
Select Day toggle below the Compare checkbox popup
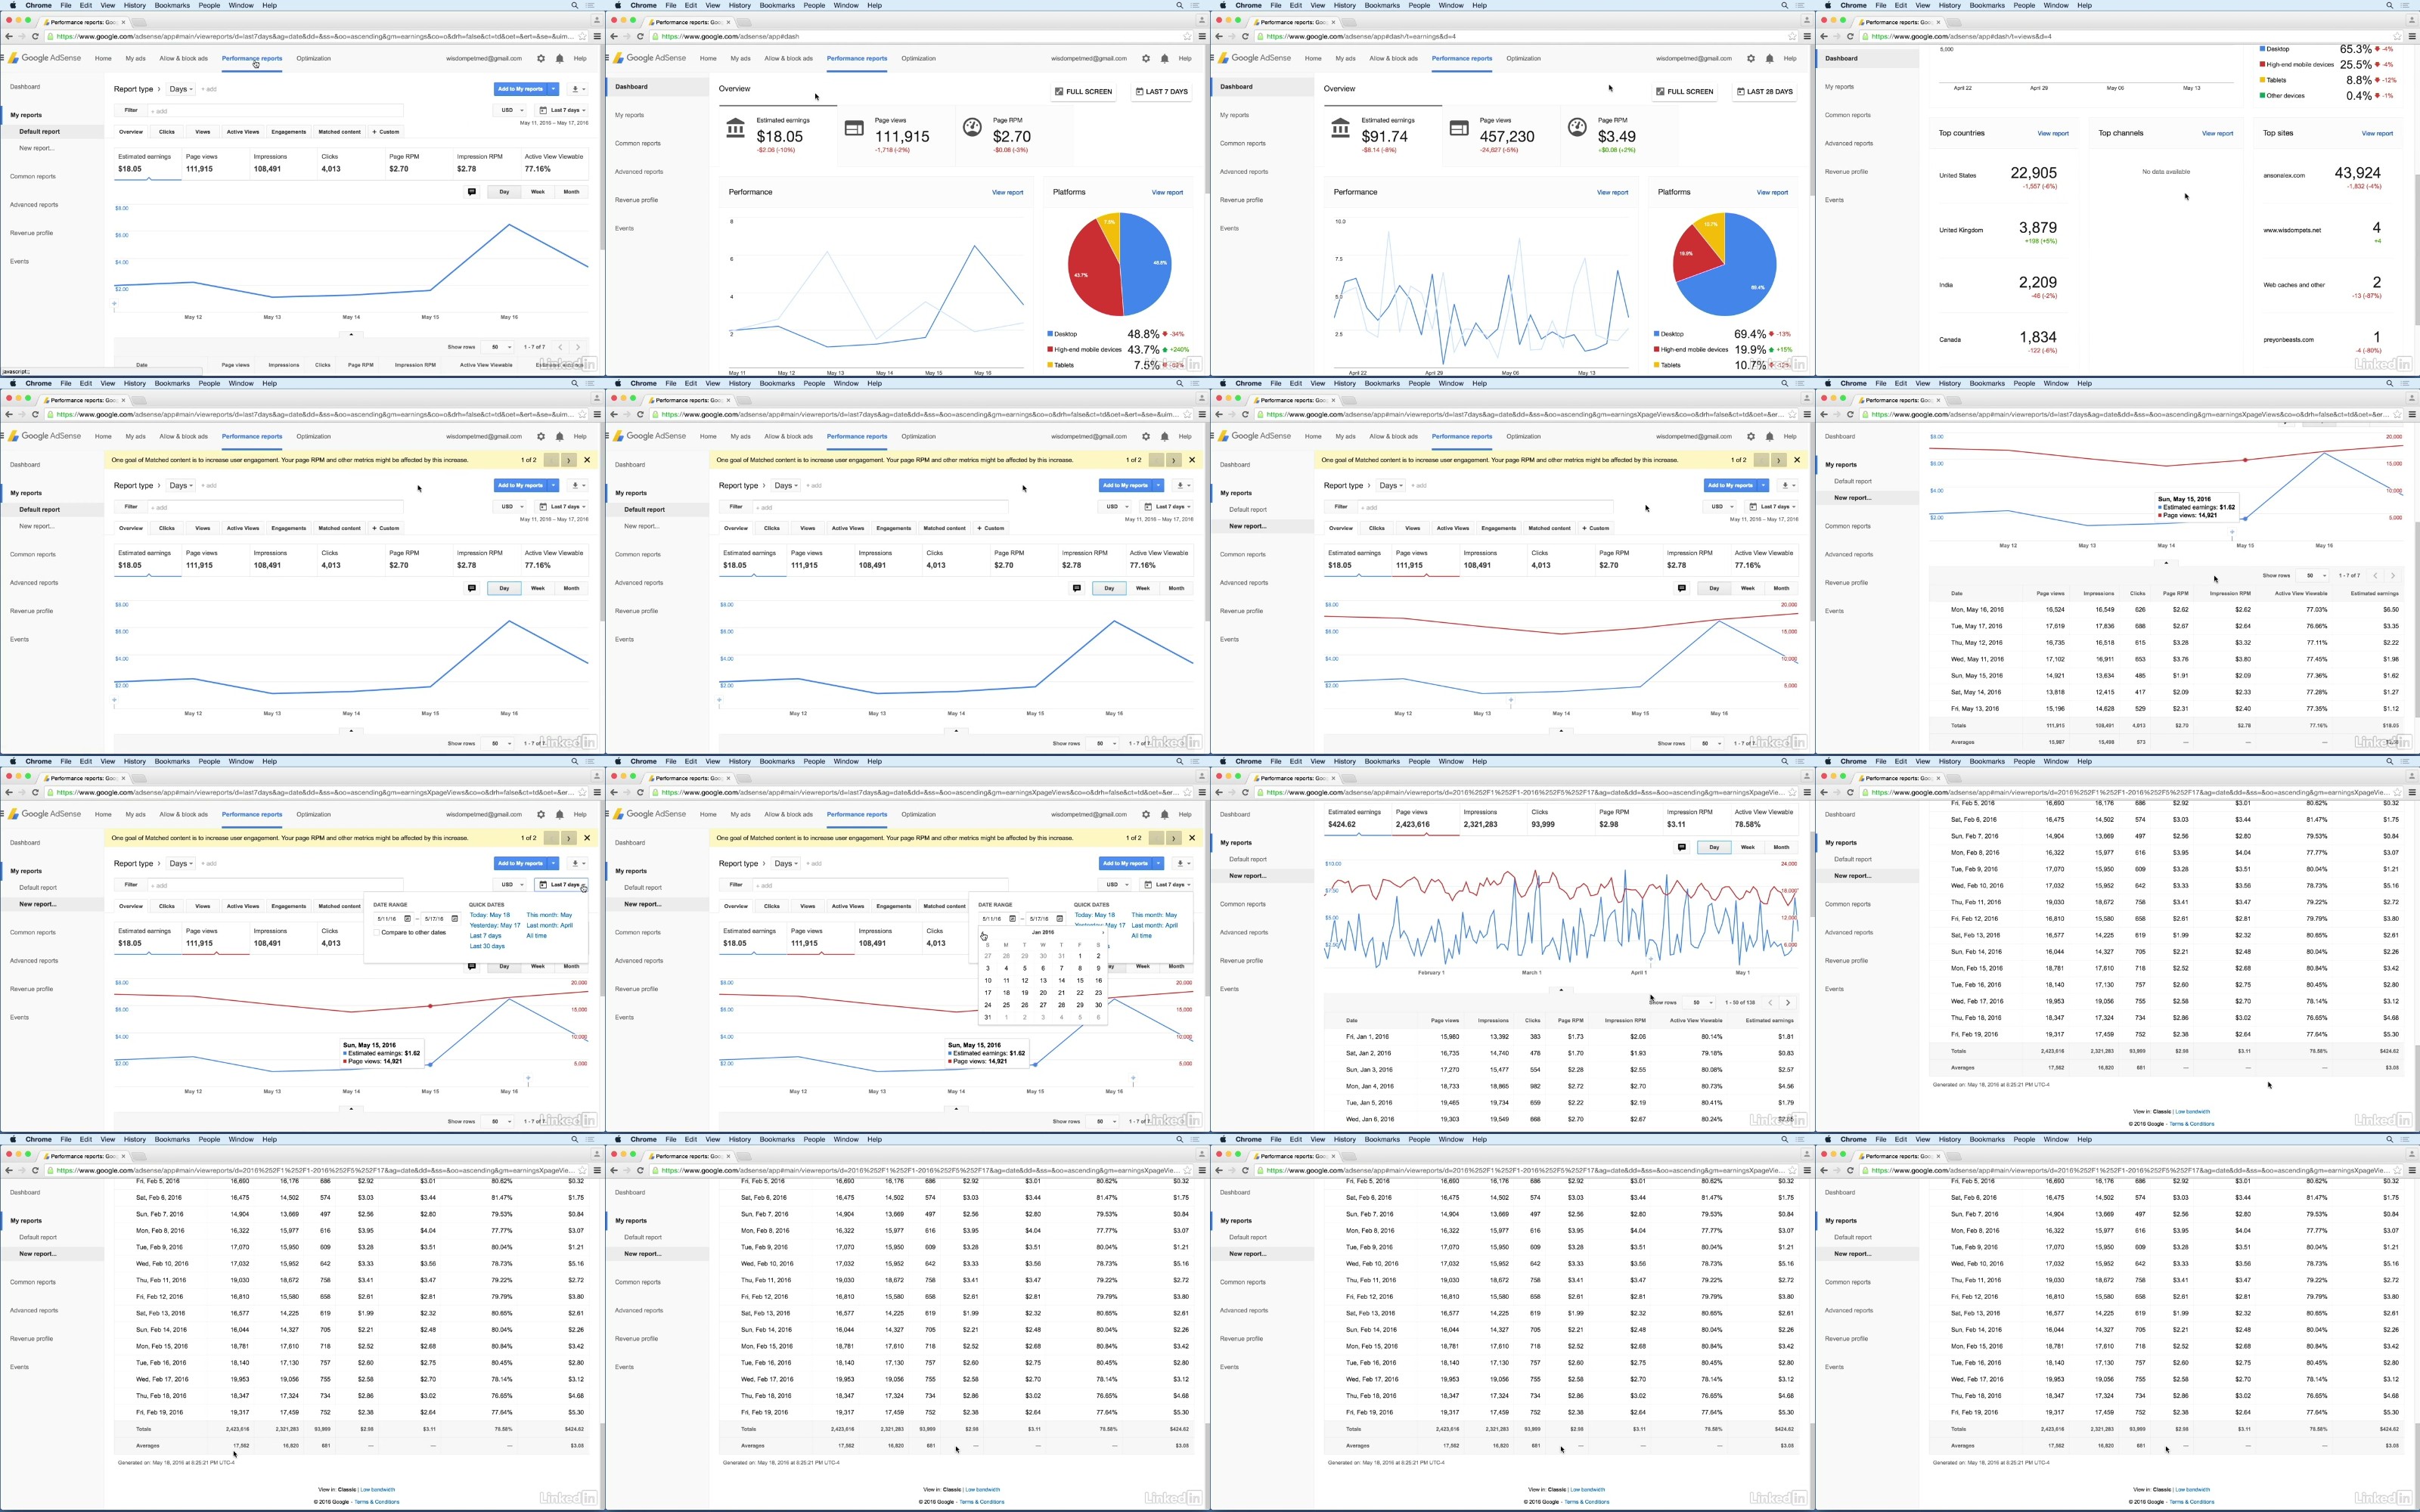[504, 966]
